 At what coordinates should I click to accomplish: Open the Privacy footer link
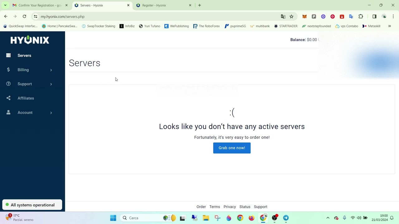click(x=230, y=207)
